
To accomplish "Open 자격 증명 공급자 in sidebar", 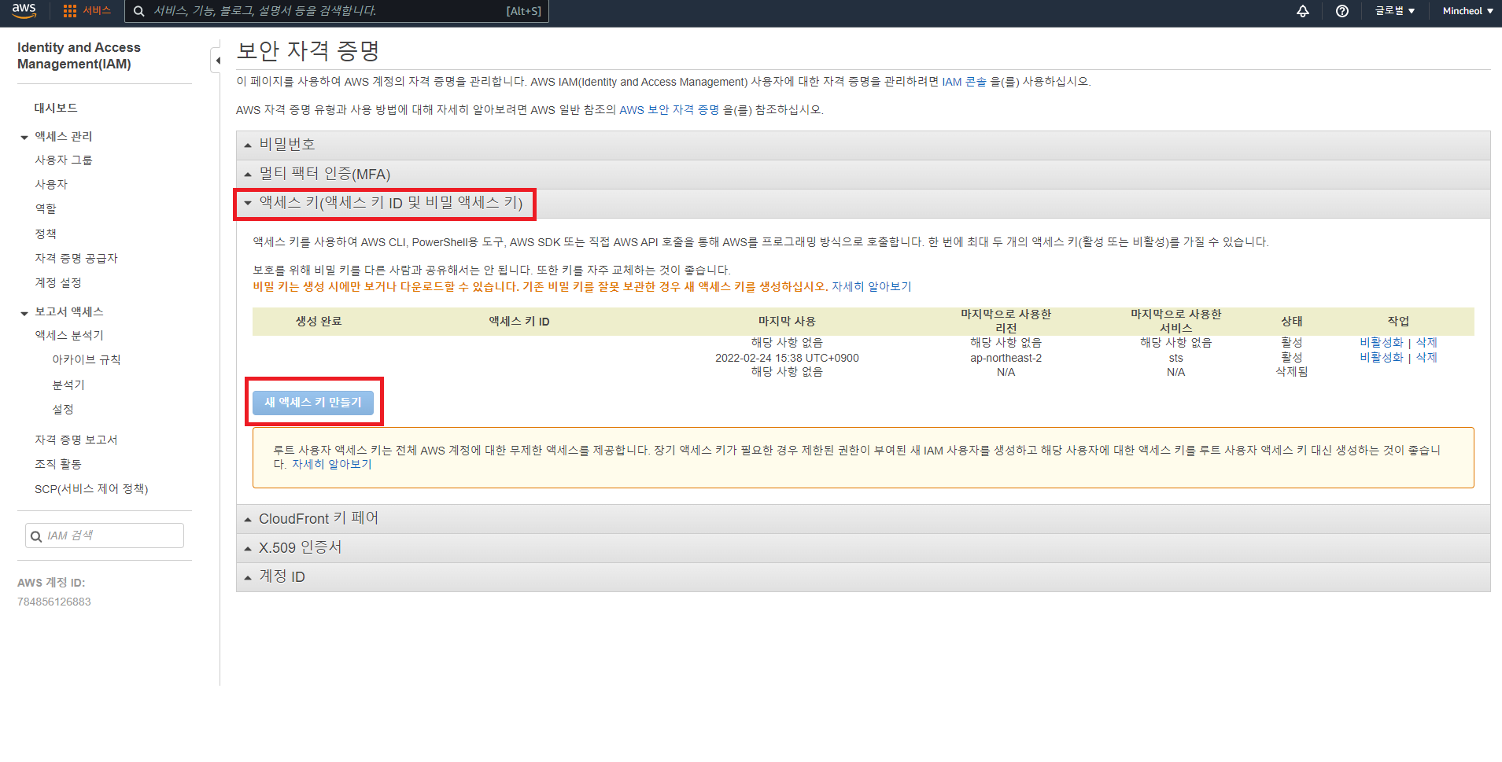I will 76,258.
